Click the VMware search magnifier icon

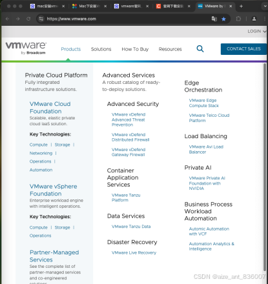coord(200,49)
